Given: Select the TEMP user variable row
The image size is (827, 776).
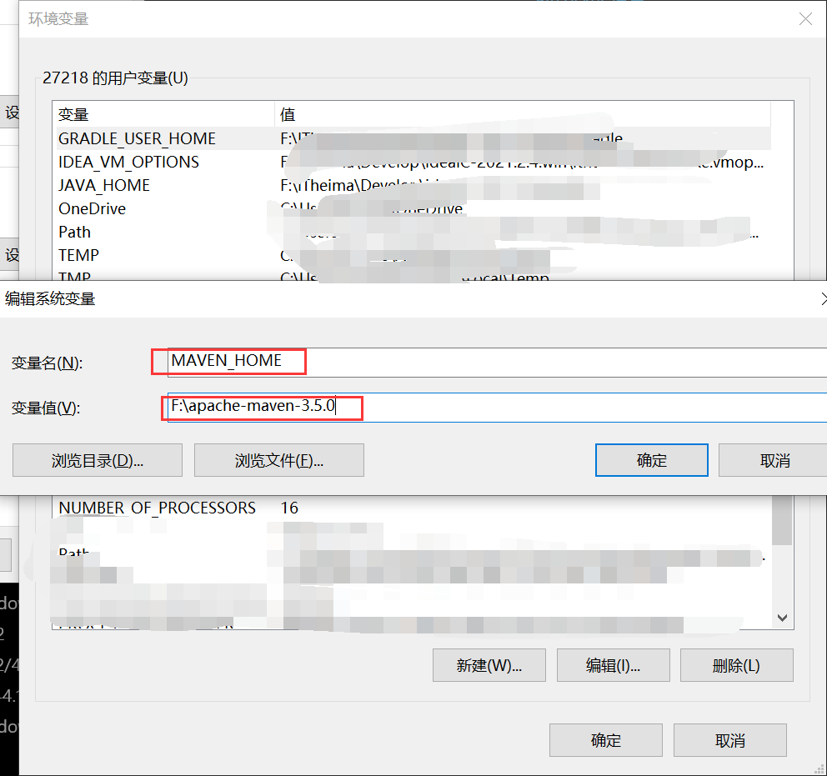Looking at the screenshot, I should [413, 255].
